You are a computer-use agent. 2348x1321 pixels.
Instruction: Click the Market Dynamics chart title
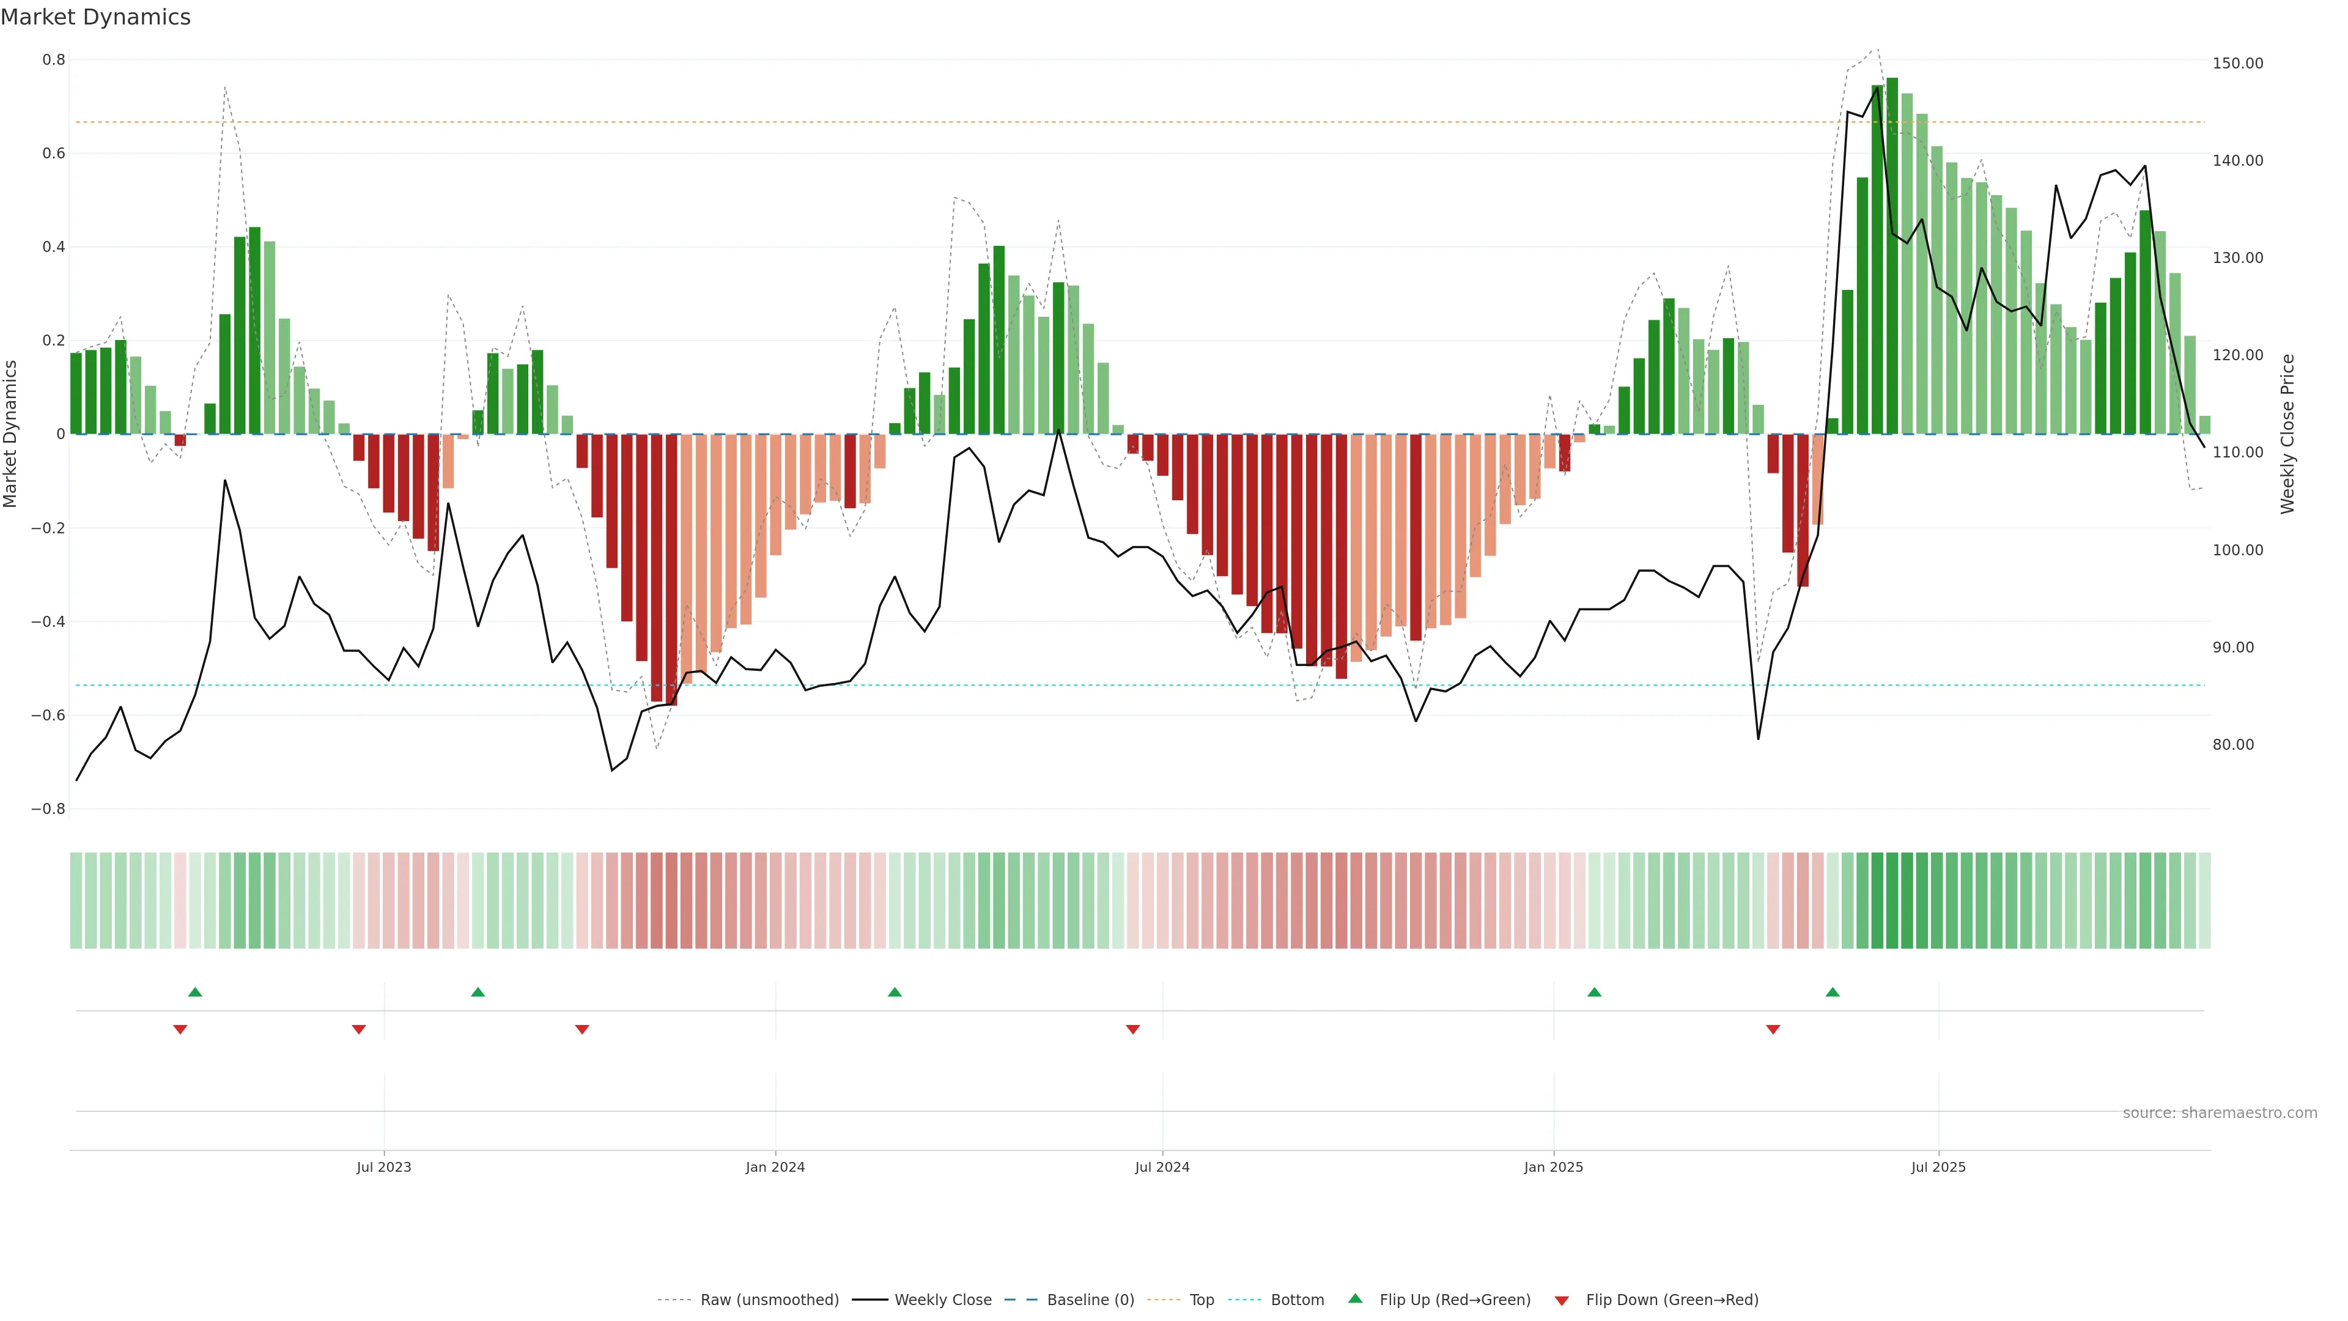tap(96, 17)
